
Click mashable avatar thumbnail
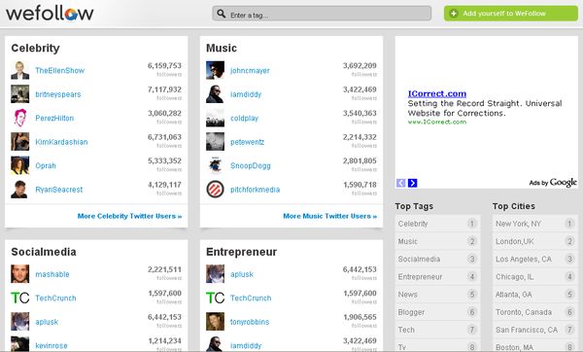coord(20,274)
